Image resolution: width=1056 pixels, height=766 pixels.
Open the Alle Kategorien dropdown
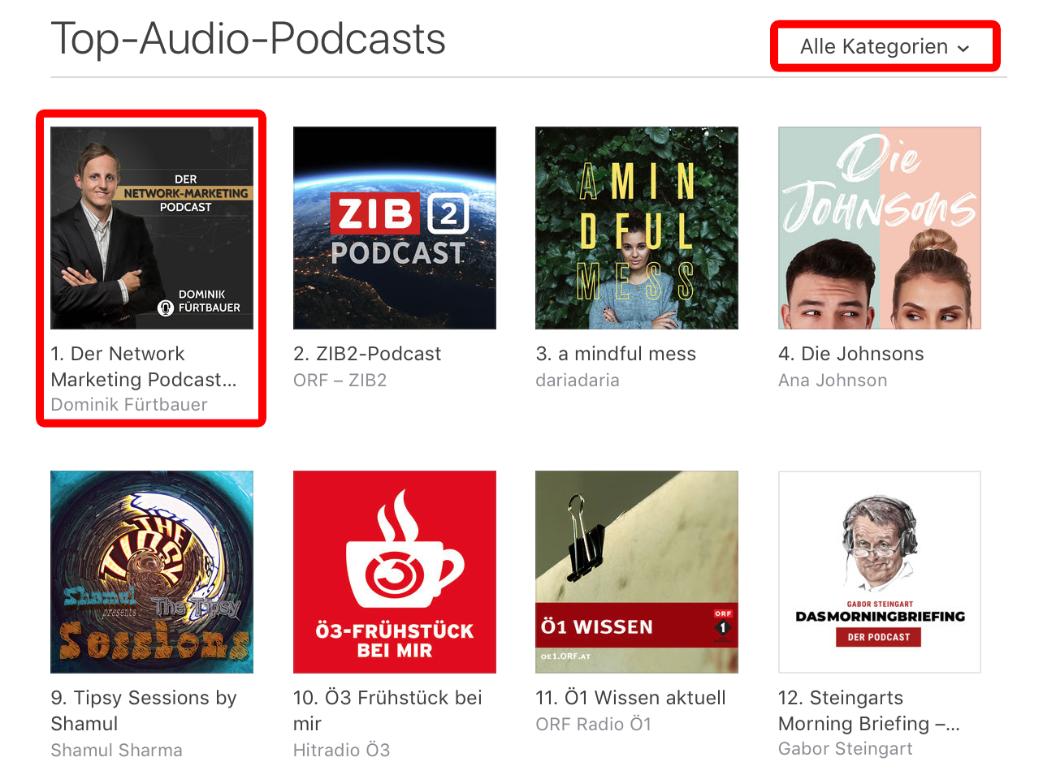[x=885, y=47]
